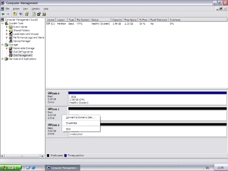This screenshot has width=228, height=171.
Task: Select the C: partition block on Disk 0
Action: point(147,98)
